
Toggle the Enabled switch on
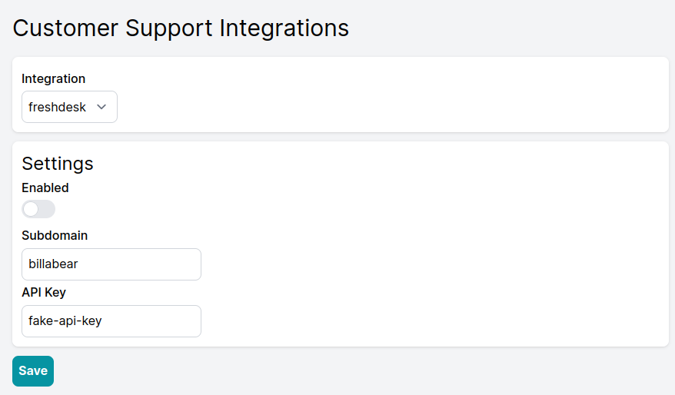point(38,209)
